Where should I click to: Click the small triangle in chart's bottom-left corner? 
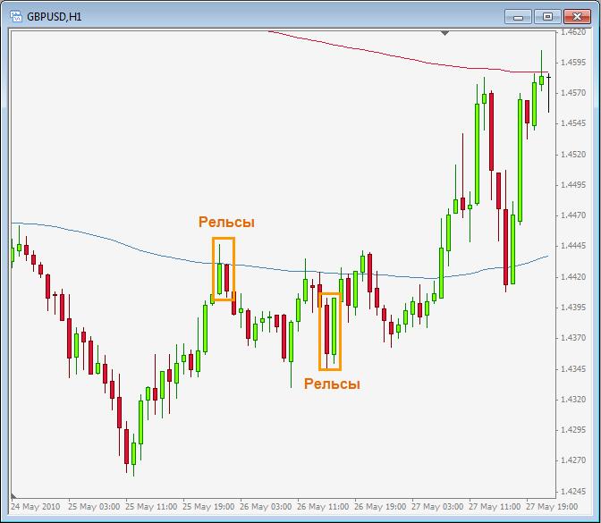click(x=14, y=496)
